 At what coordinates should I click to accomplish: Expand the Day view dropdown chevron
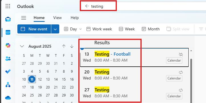81,29
